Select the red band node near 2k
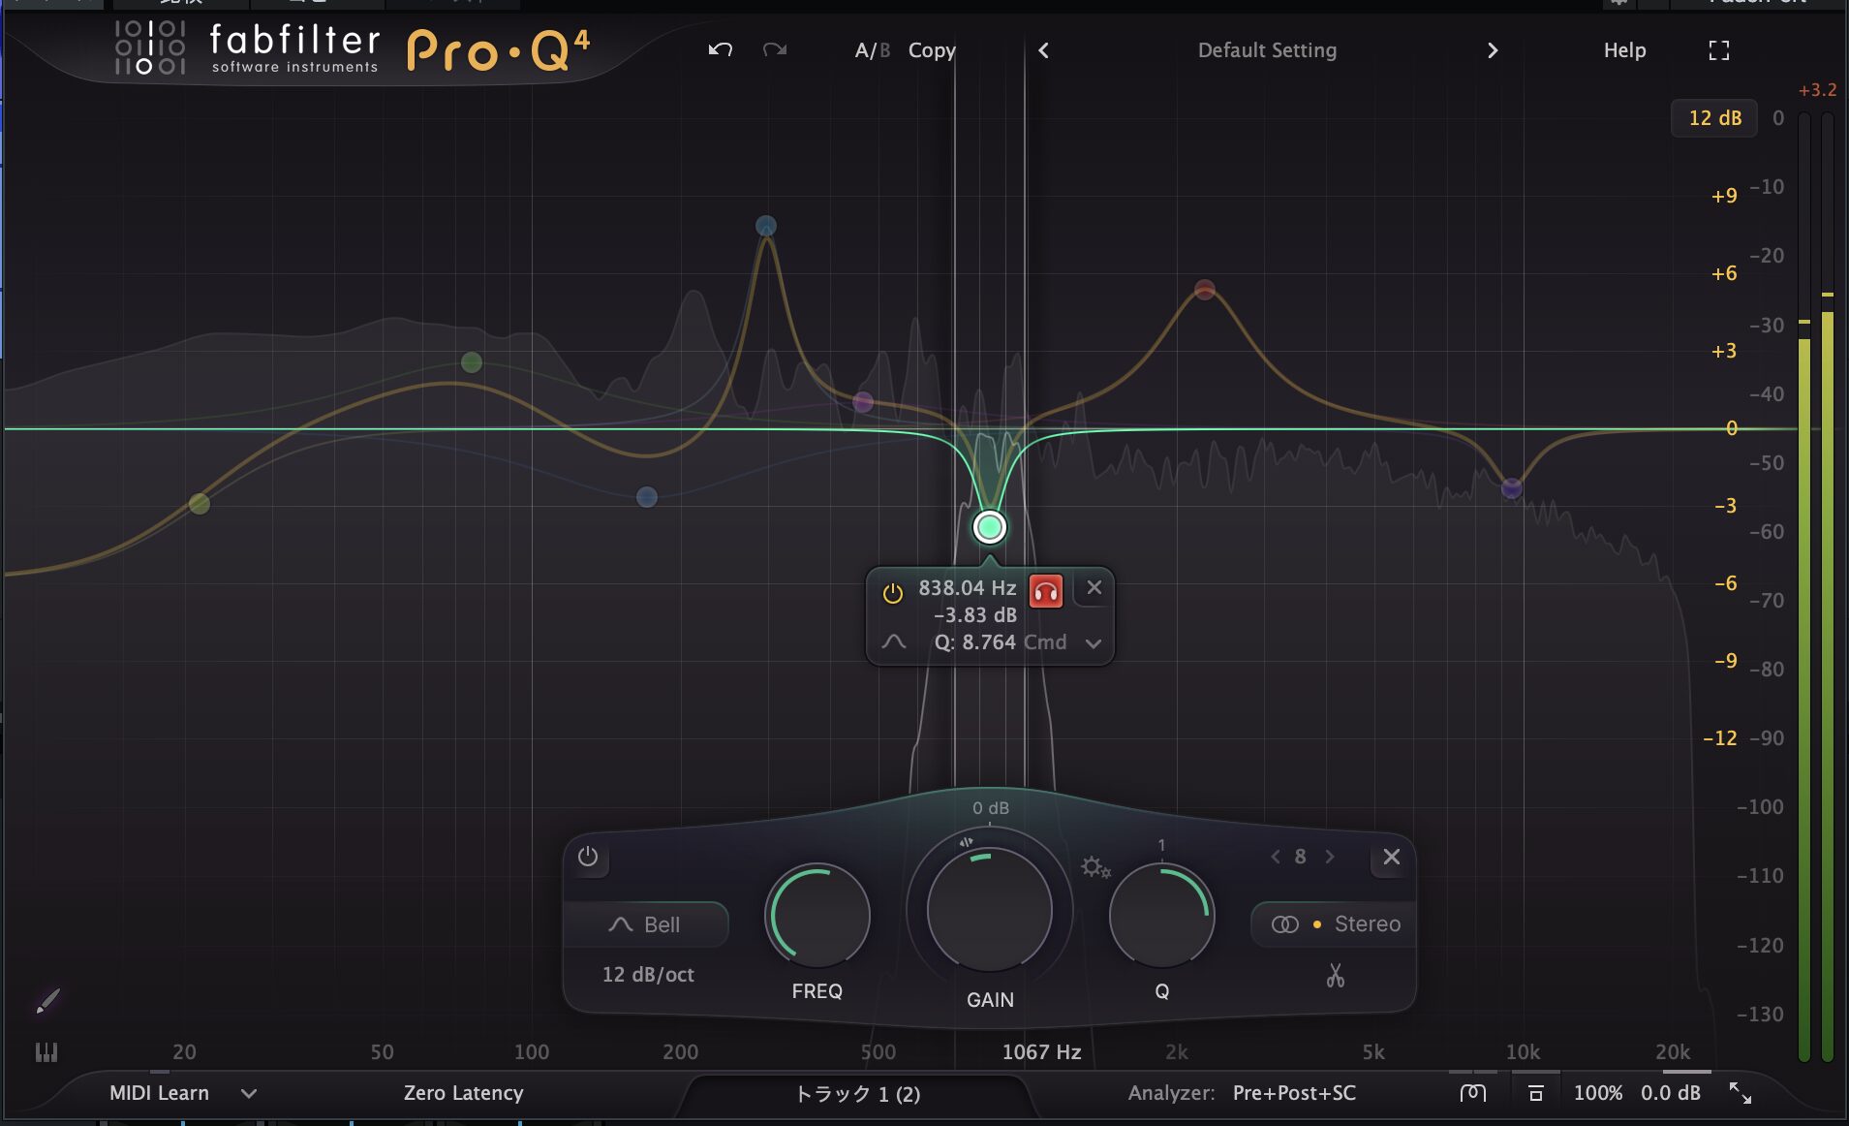This screenshot has height=1126, width=1849. tap(1204, 289)
